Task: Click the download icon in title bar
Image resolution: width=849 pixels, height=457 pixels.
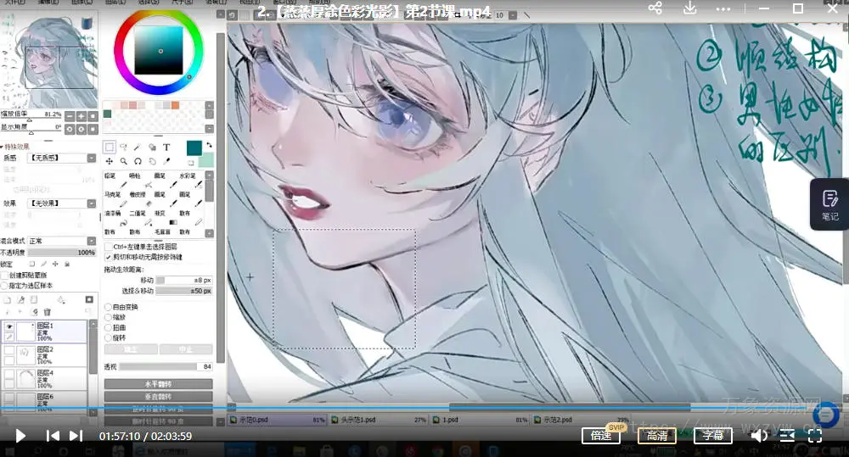Action: [x=690, y=8]
